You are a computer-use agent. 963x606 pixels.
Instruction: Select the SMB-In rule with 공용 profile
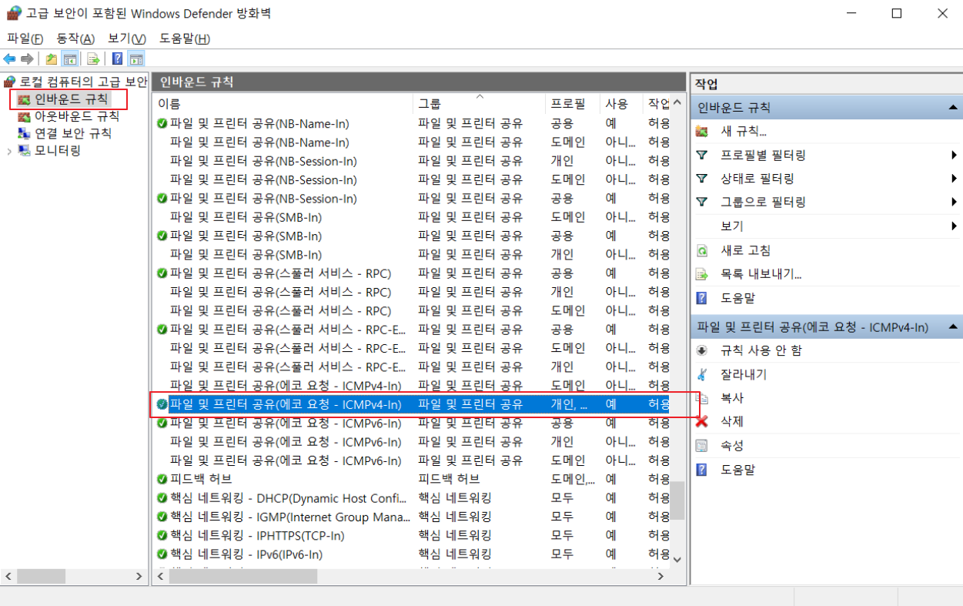click(412, 236)
